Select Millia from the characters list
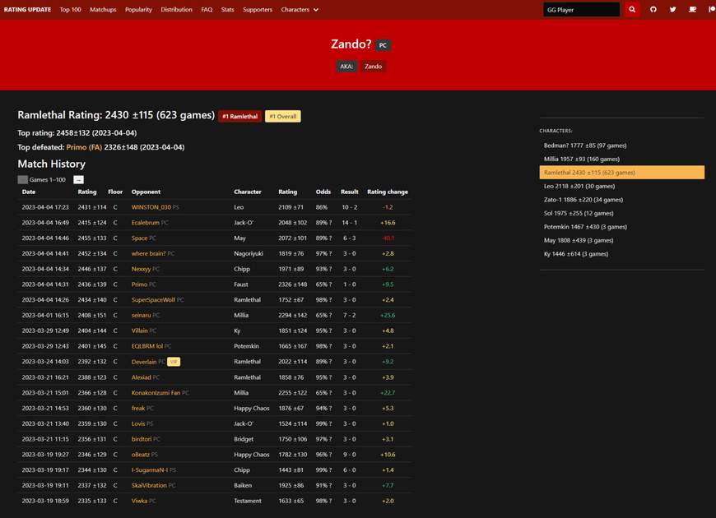The image size is (716, 518). pos(581,159)
